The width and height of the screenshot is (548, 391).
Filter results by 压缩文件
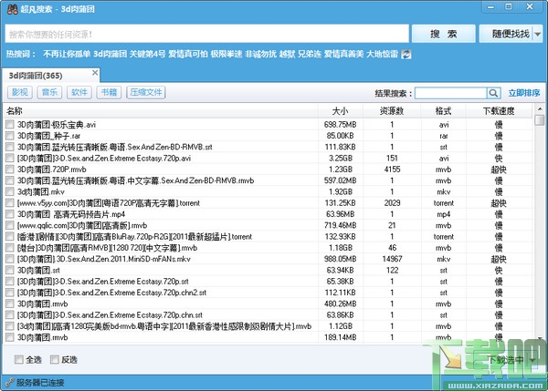pyautogui.click(x=146, y=92)
